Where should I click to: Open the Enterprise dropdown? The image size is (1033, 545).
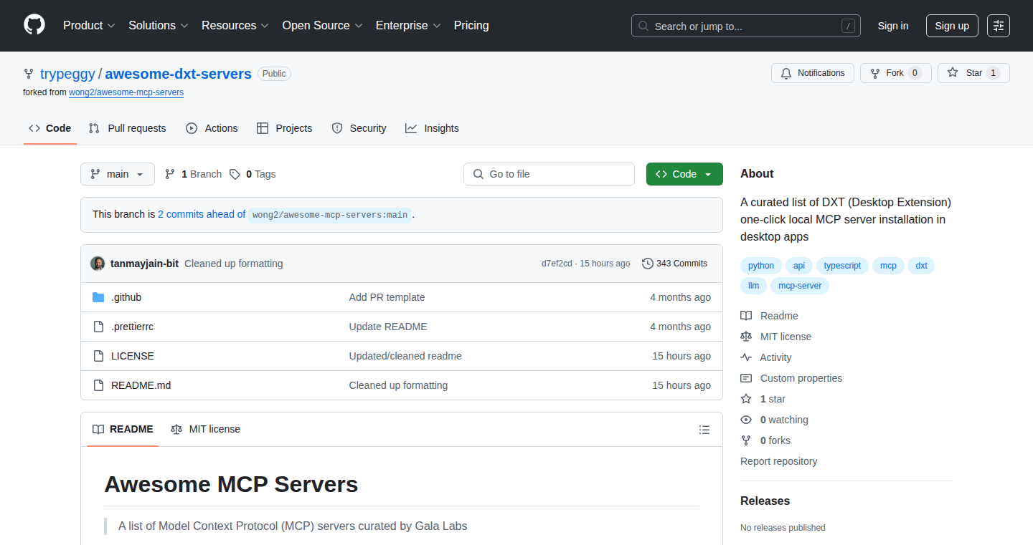[x=408, y=26]
